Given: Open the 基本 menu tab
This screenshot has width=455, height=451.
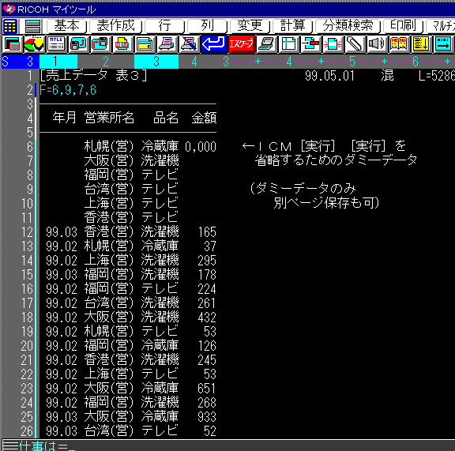Looking at the screenshot, I should 66,26.
